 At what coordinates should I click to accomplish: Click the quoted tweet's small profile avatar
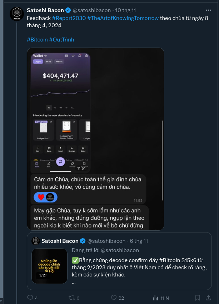pyautogui.click(x=36, y=241)
